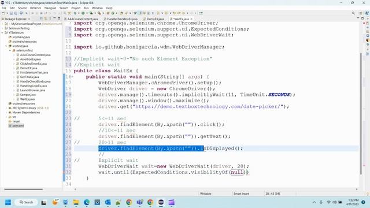This screenshot has width=370, height=208.
Task: Select the target folder in Package Explorer
Action: 16,121
